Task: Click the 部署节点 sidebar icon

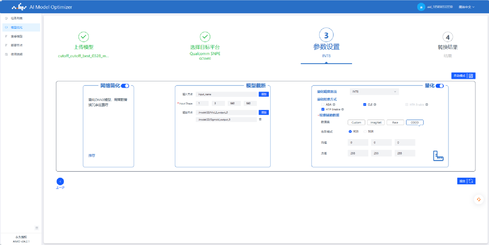Action: (x=6, y=45)
